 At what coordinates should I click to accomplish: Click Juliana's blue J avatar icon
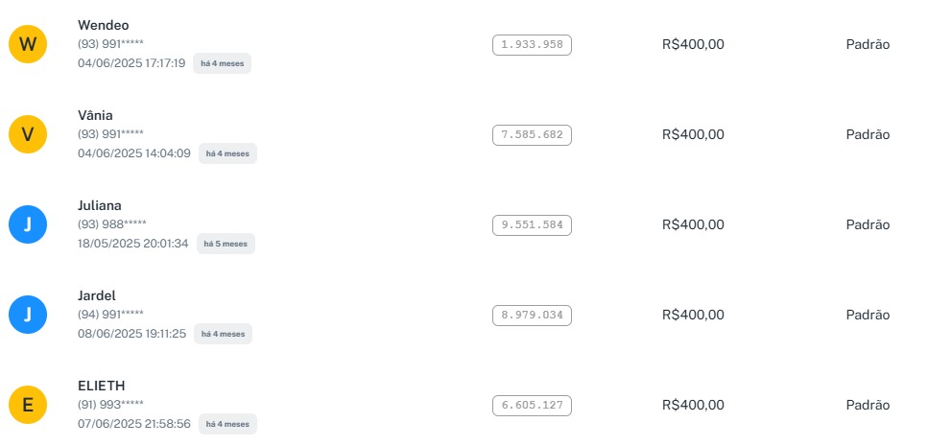pos(28,224)
